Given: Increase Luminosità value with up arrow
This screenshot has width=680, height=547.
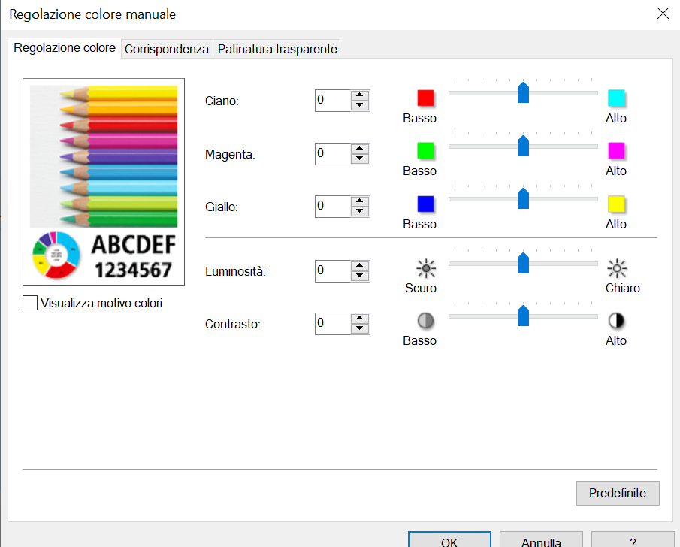Looking at the screenshot, I should click(x=359, y=265).
